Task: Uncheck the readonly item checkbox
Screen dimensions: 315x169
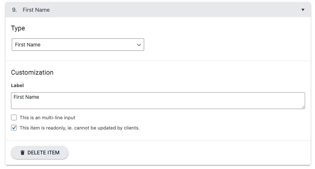Action: (14, 128)
